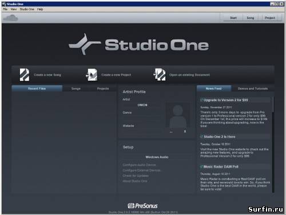
Task: Browse for artist image with ellipsis icon
Action: pyautogui.click(x=171, y=132)
